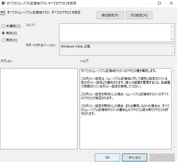This screenshot has height=162, width=177.
Task: Close the policy dialog window
Action: 171,3
